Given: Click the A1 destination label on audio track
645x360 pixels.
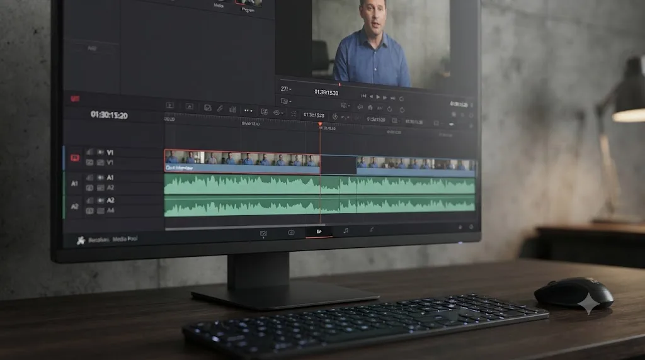Looking at the screenshot, I should [x=74, y=183].
